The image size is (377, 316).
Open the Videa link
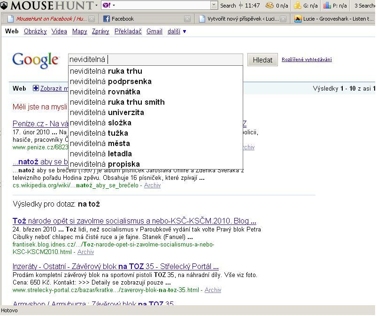(59, 31)
